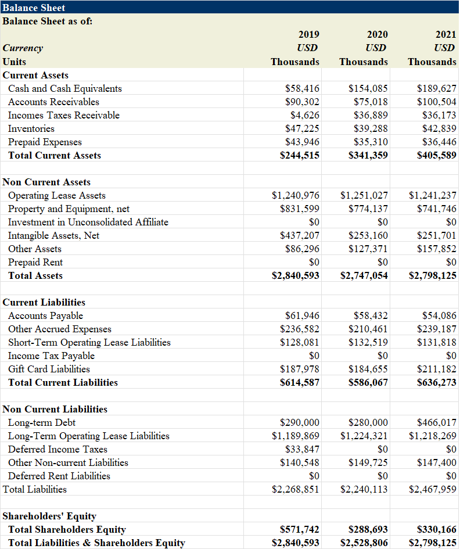This screenshot has width=460, height=549.
Task: Select the Deferred Income Taxes label
Action: [57, 449]
